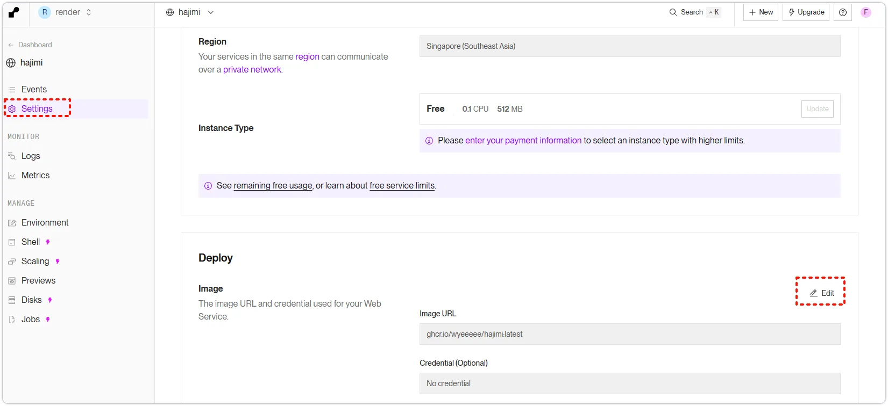
Task: Click the Previews sidebar icon
Action: [x=12, y=281]
